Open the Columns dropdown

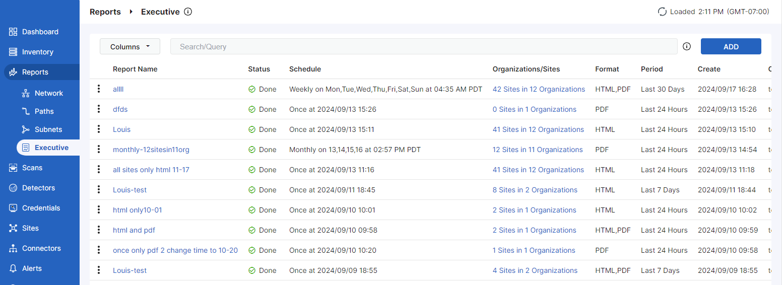[x=130, y=46]
